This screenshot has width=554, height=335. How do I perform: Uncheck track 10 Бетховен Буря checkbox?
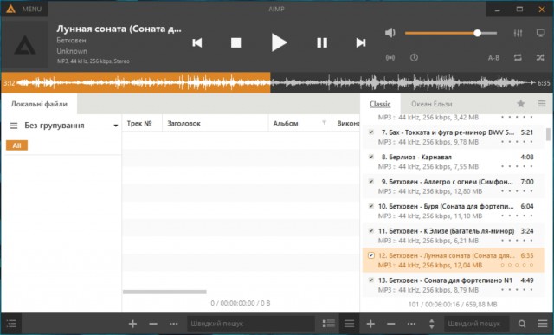(371, 206)
